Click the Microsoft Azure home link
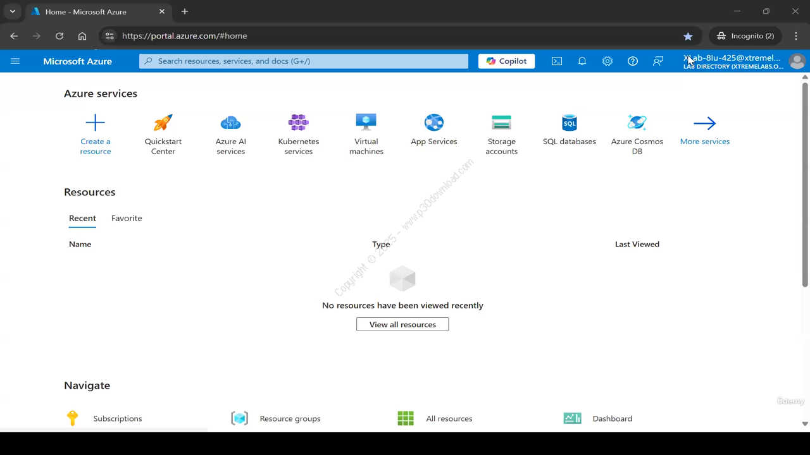Image resolution: width=810 pixels, height=455 pixels. [x=77, y=61]
